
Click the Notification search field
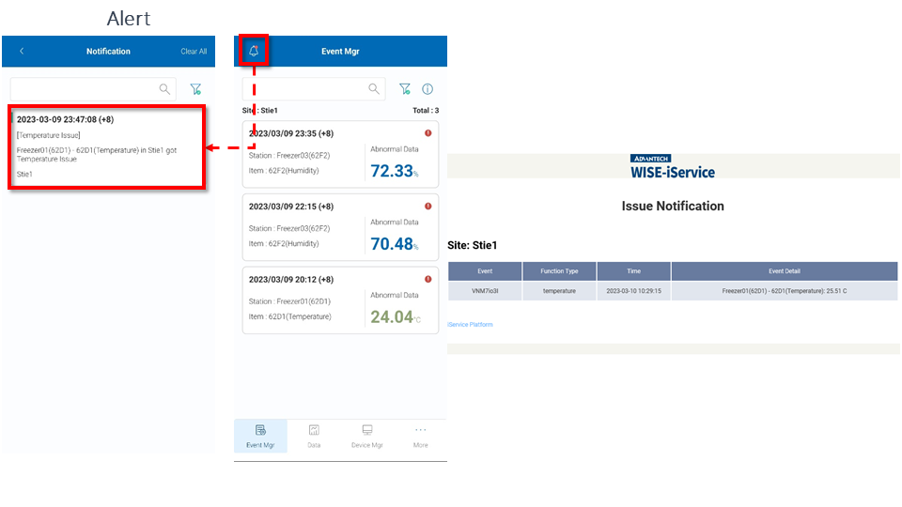click(85, 89)
